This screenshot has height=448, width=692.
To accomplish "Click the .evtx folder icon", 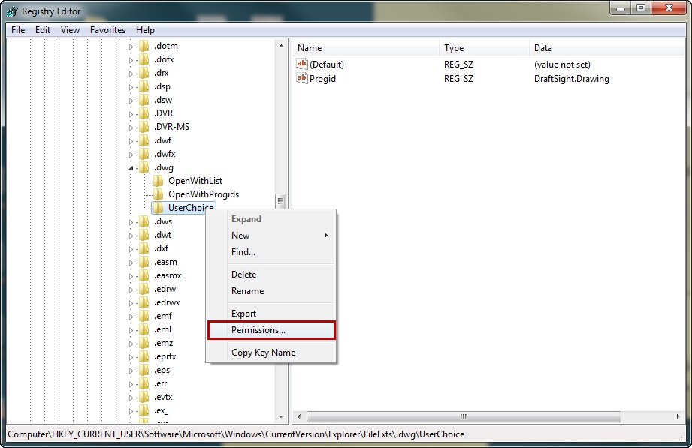I will click(144, 397).
